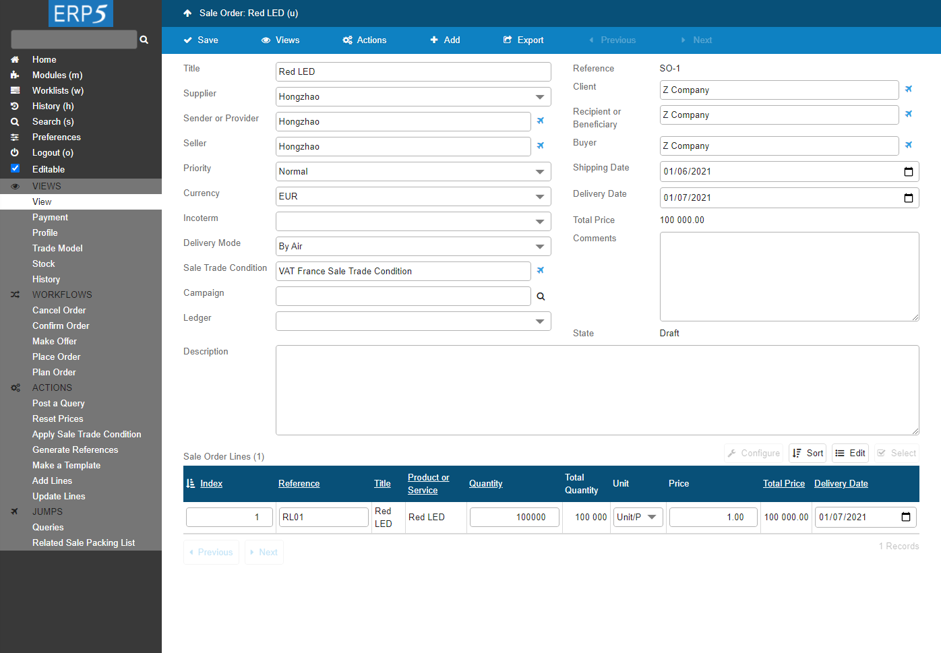Screen dimensions: 941x653
Task: Open Delivery Date calendar picker icon
Action: point(908,197)
